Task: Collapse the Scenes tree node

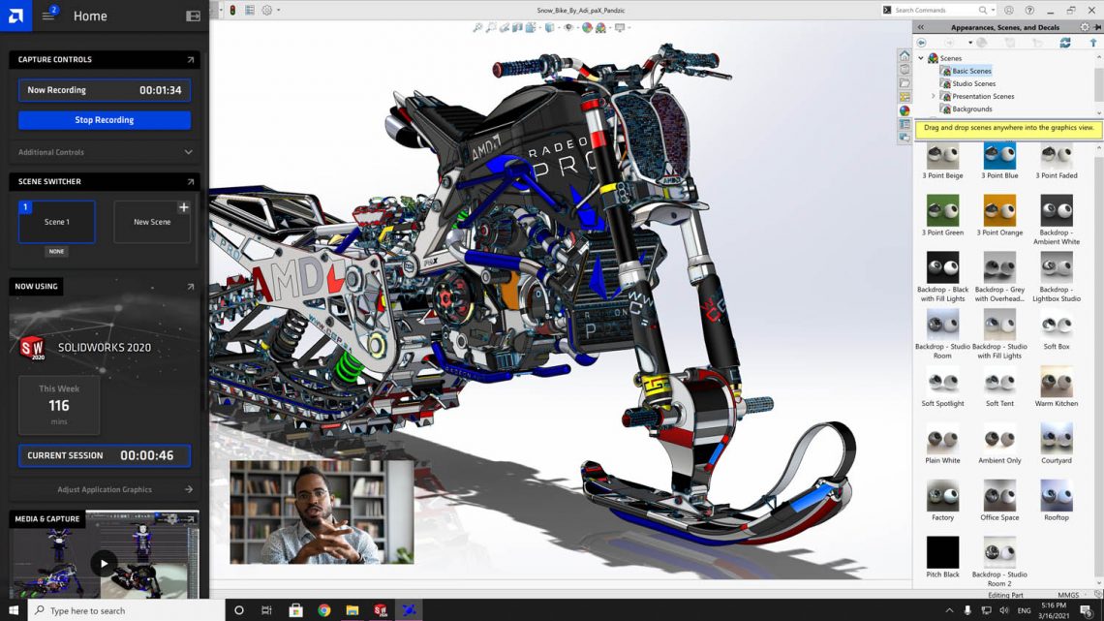Action: click(x=919, y=58)
